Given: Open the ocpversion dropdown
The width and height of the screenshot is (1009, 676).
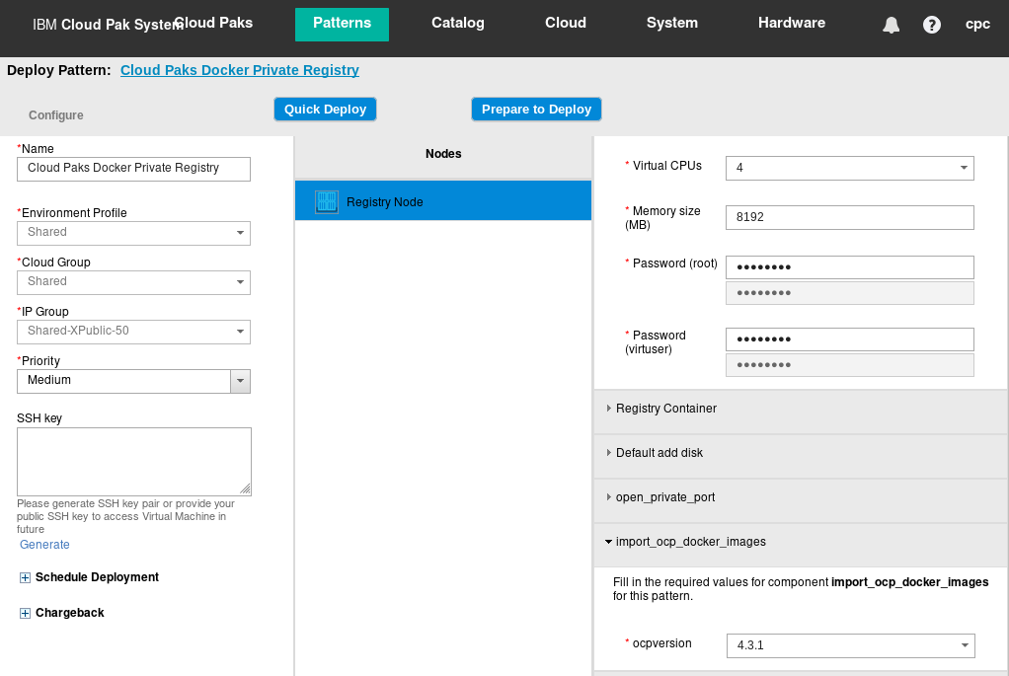Looking at the screenshot, I should (851, 645).
